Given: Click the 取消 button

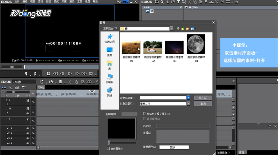Looking at the screenshot, I should 203,104.
